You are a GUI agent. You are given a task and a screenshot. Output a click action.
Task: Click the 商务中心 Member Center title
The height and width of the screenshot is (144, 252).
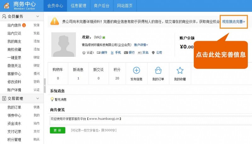click(x=25, y=6)
